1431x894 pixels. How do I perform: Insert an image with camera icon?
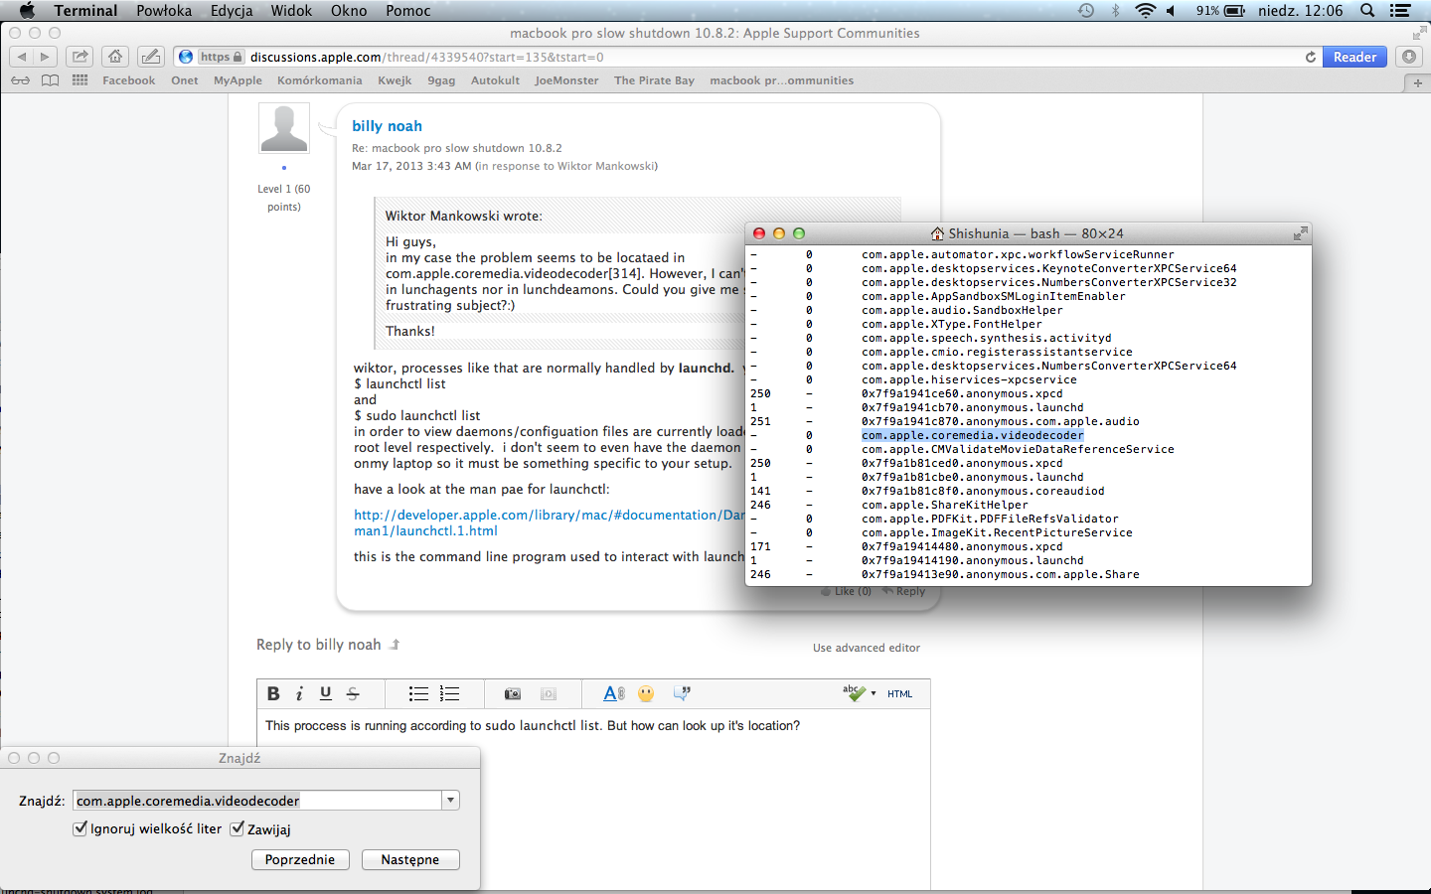click(x=513, y=693)
